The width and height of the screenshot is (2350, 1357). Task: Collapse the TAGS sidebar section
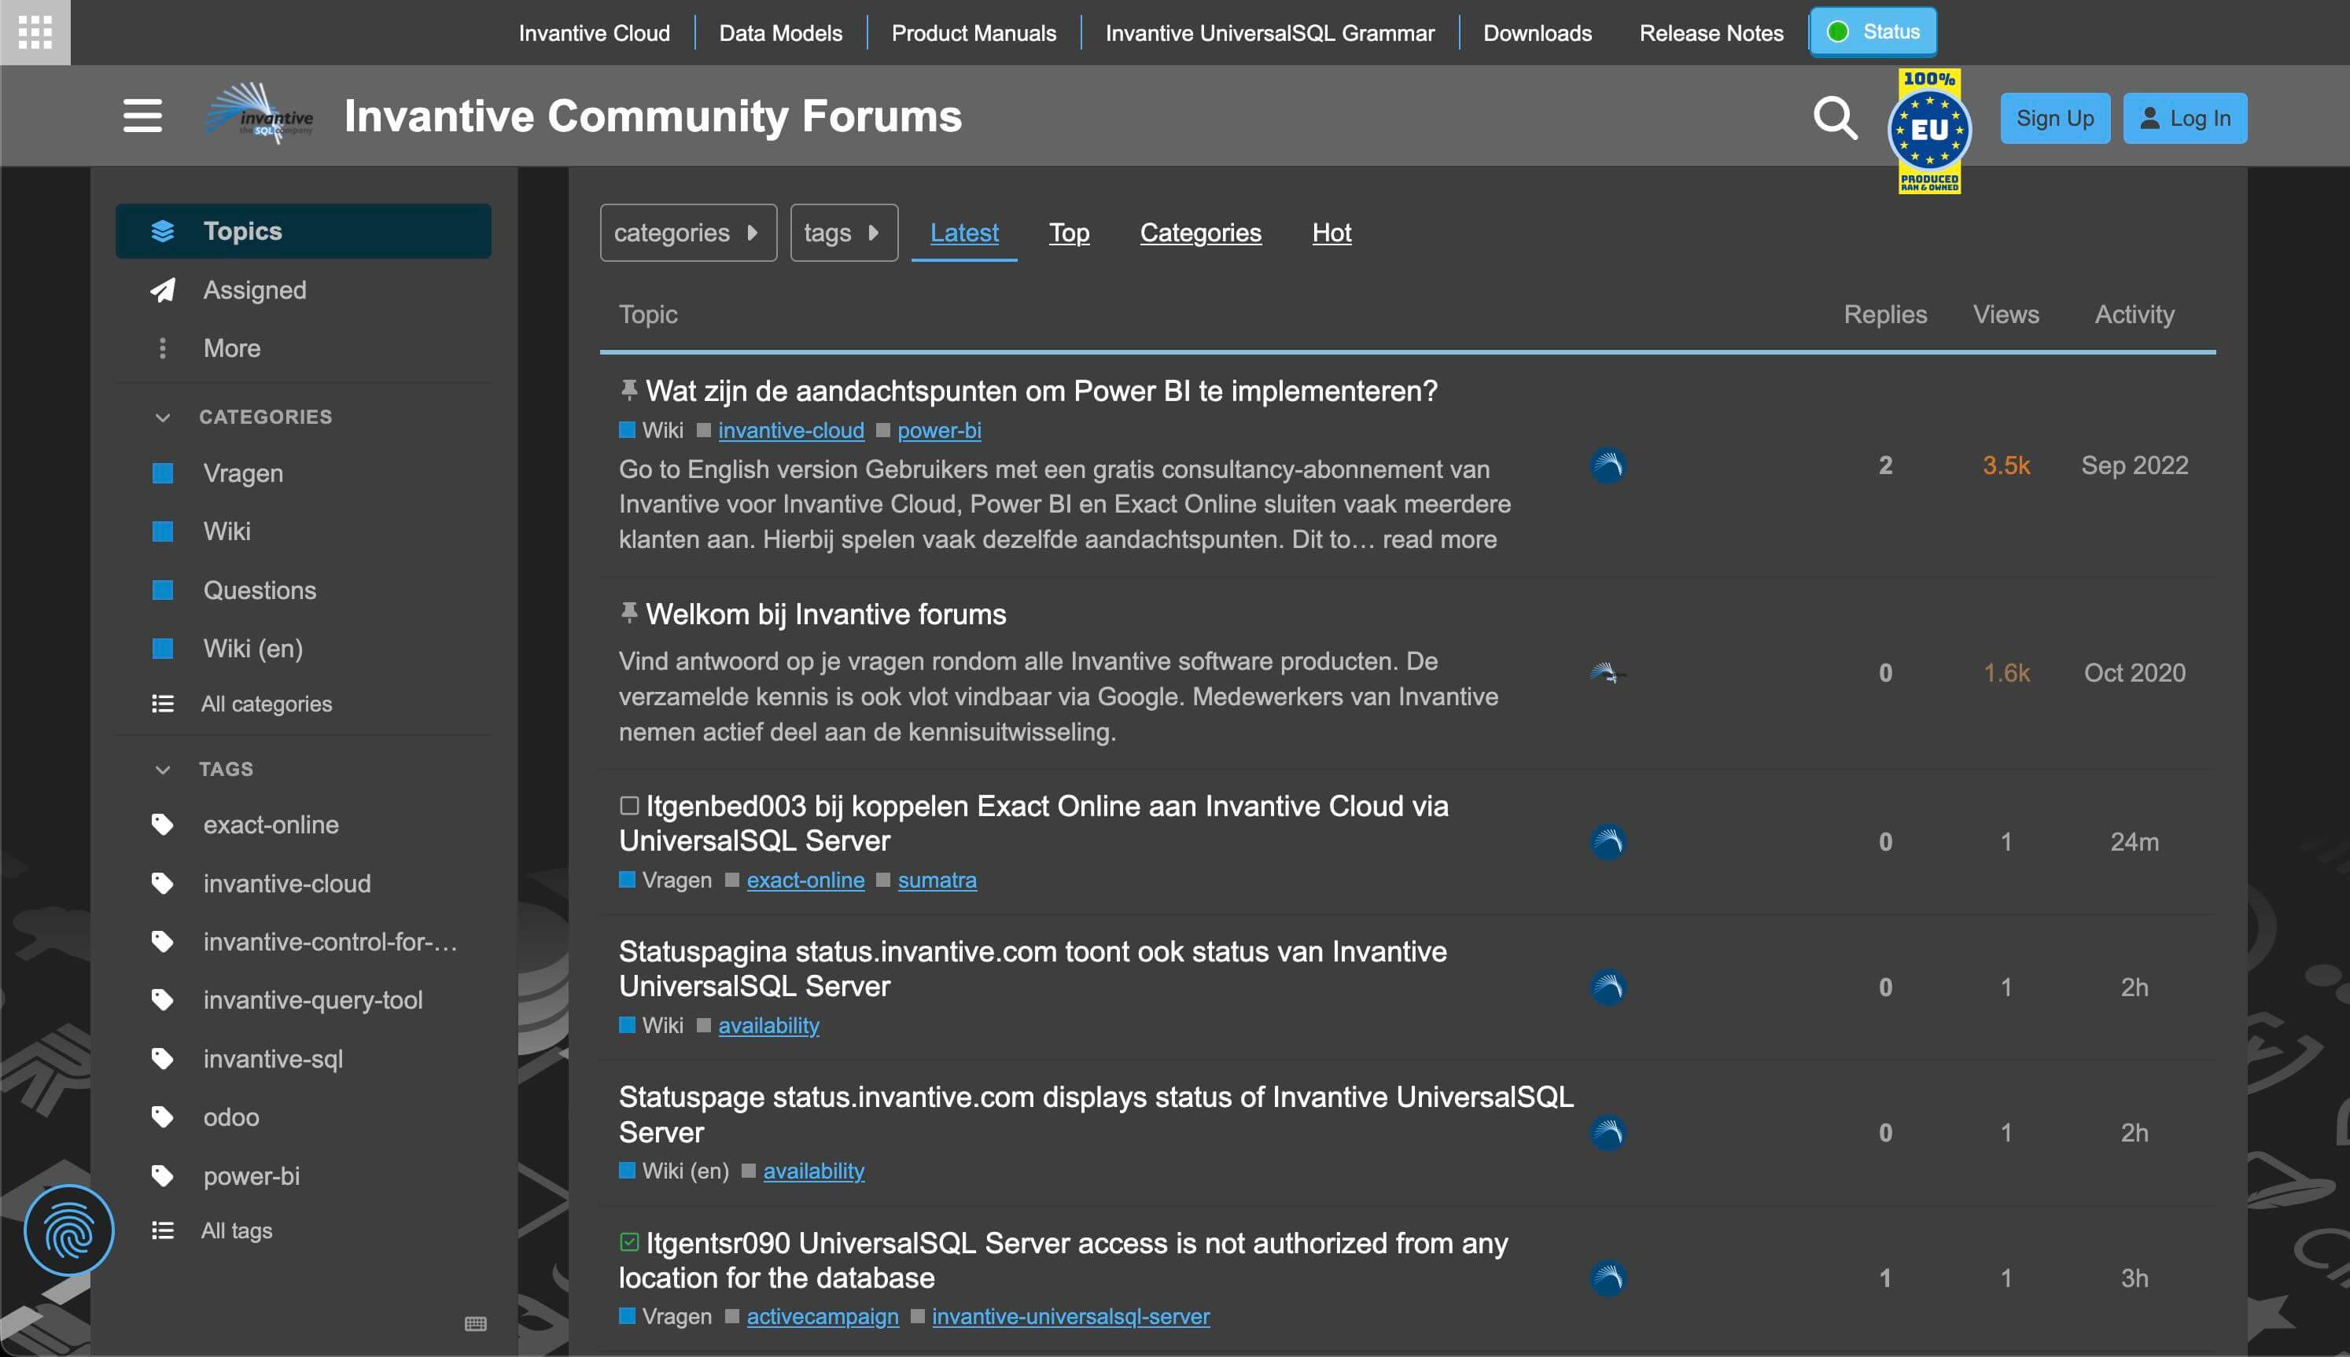[x=163, y=769]
